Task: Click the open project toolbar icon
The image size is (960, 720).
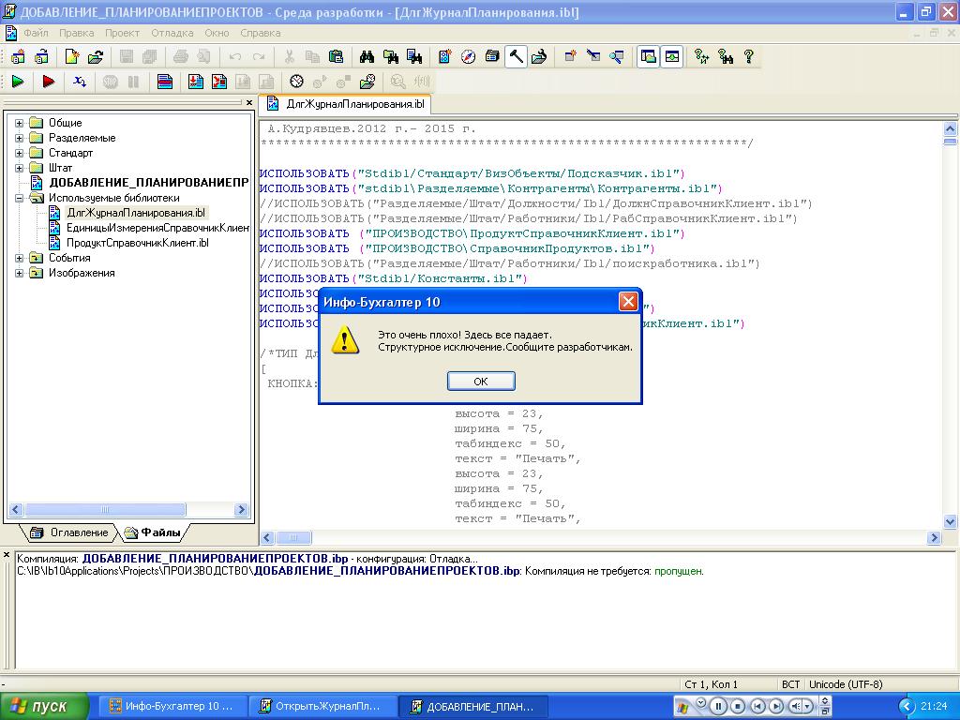Action: [41, 57]
